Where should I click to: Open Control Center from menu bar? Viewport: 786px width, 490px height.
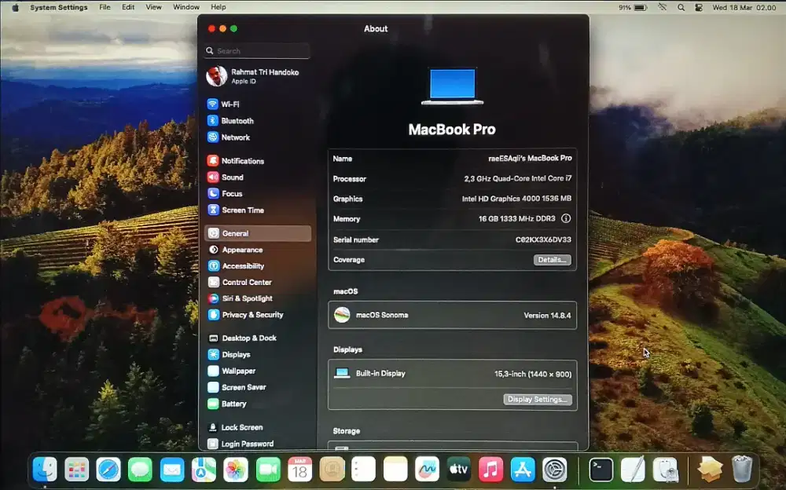coord(698,8)
